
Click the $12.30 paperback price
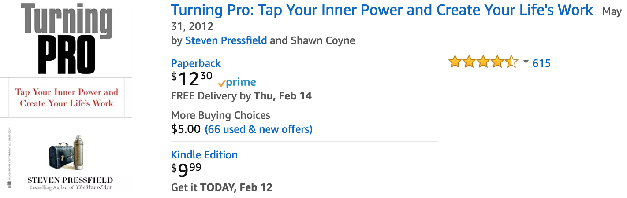pyautogui.click(x=192, y=79)
